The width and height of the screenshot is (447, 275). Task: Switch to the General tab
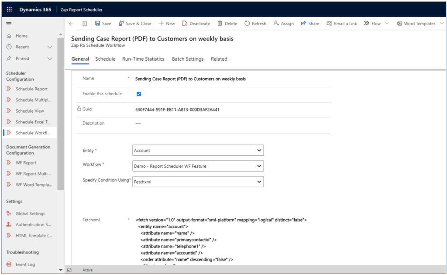click(80, 59)
